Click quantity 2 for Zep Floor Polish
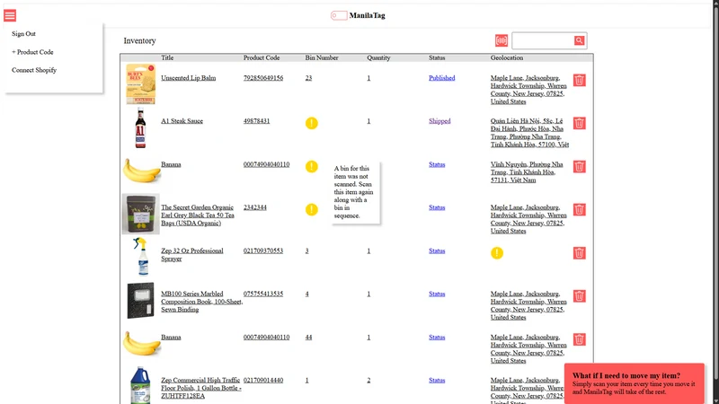 [368, 380]
